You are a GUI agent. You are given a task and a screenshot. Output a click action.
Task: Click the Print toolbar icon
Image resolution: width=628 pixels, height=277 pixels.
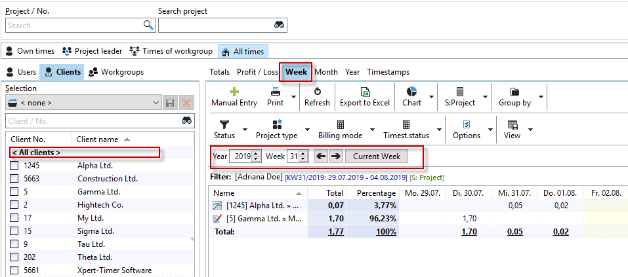click(276, 92)
